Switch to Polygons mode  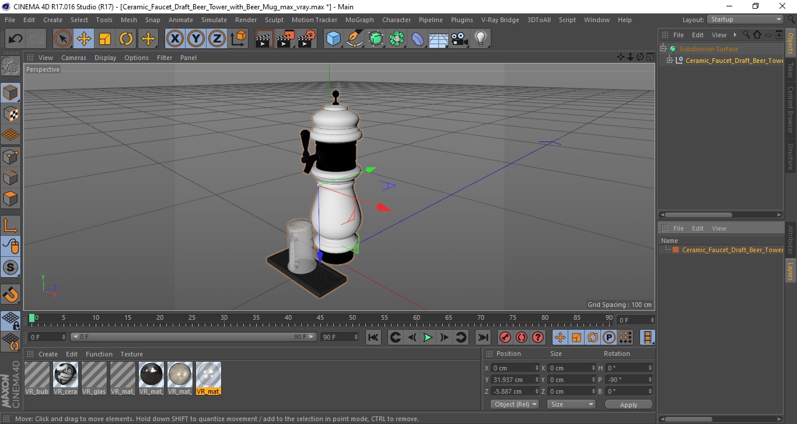[11, 198]
